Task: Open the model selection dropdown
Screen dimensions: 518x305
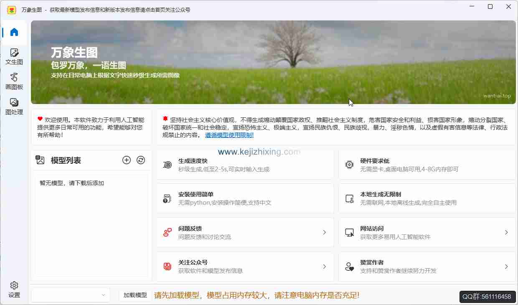Action: [70, 295]
